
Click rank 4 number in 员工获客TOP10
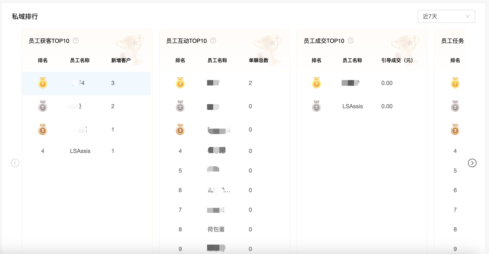pyautogui.click(x=43, y=151)
